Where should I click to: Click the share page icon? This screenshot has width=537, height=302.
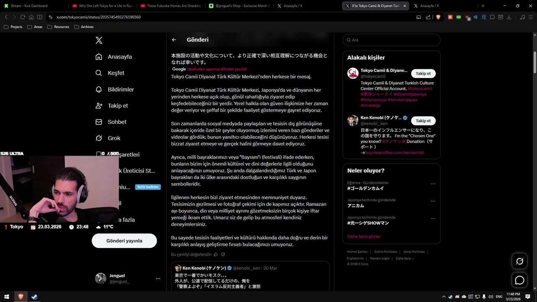[428, 17]
